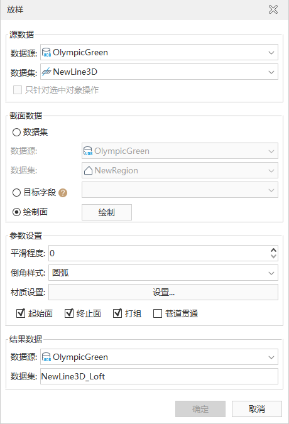This screenshot has width=289, height=424.
Task: Select the 目标字段 radio option
Action: [x=16, y=193]
